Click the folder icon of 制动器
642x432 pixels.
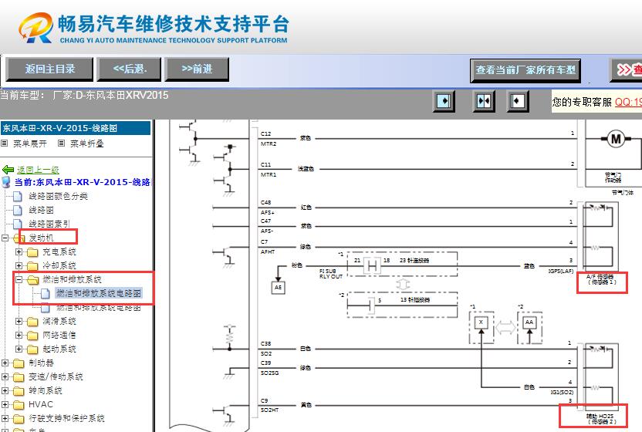(x=19, y=363)
